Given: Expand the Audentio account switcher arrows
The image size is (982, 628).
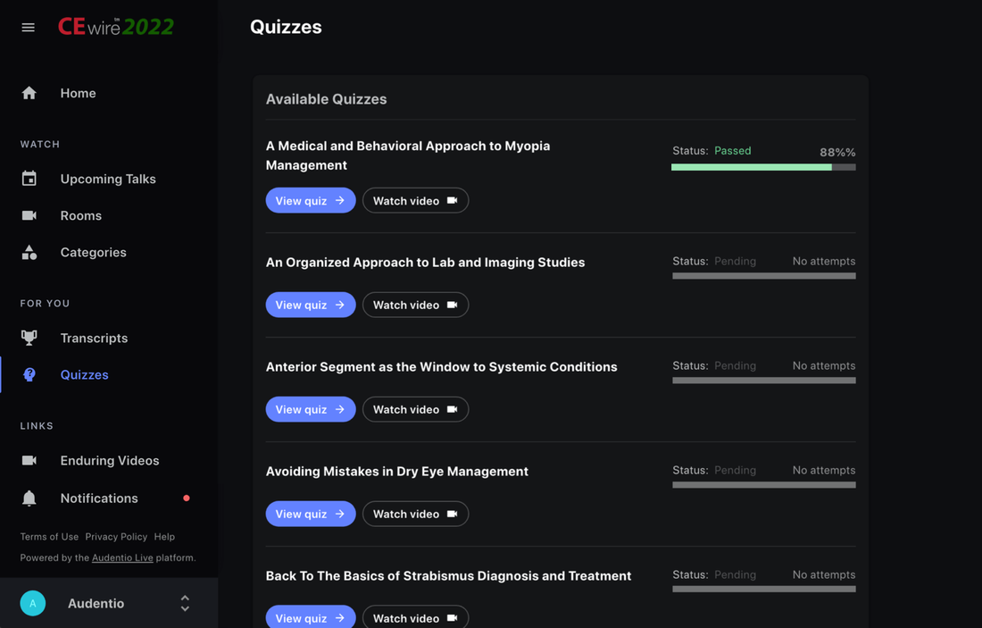Looking at the screenshot, I should coord(185,604).
